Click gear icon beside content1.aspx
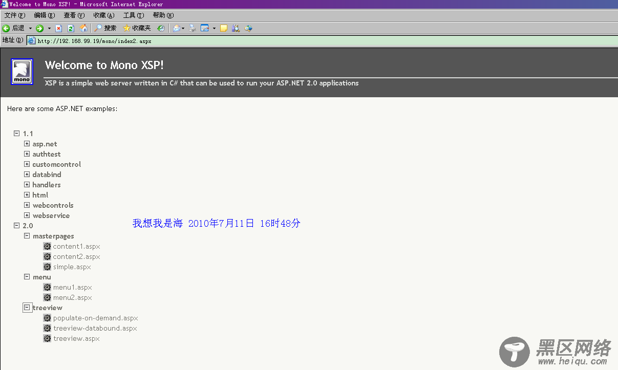Image resolution: width=618 pixels, height=370 pixels. pyautogui.click(x=47, y=246)
